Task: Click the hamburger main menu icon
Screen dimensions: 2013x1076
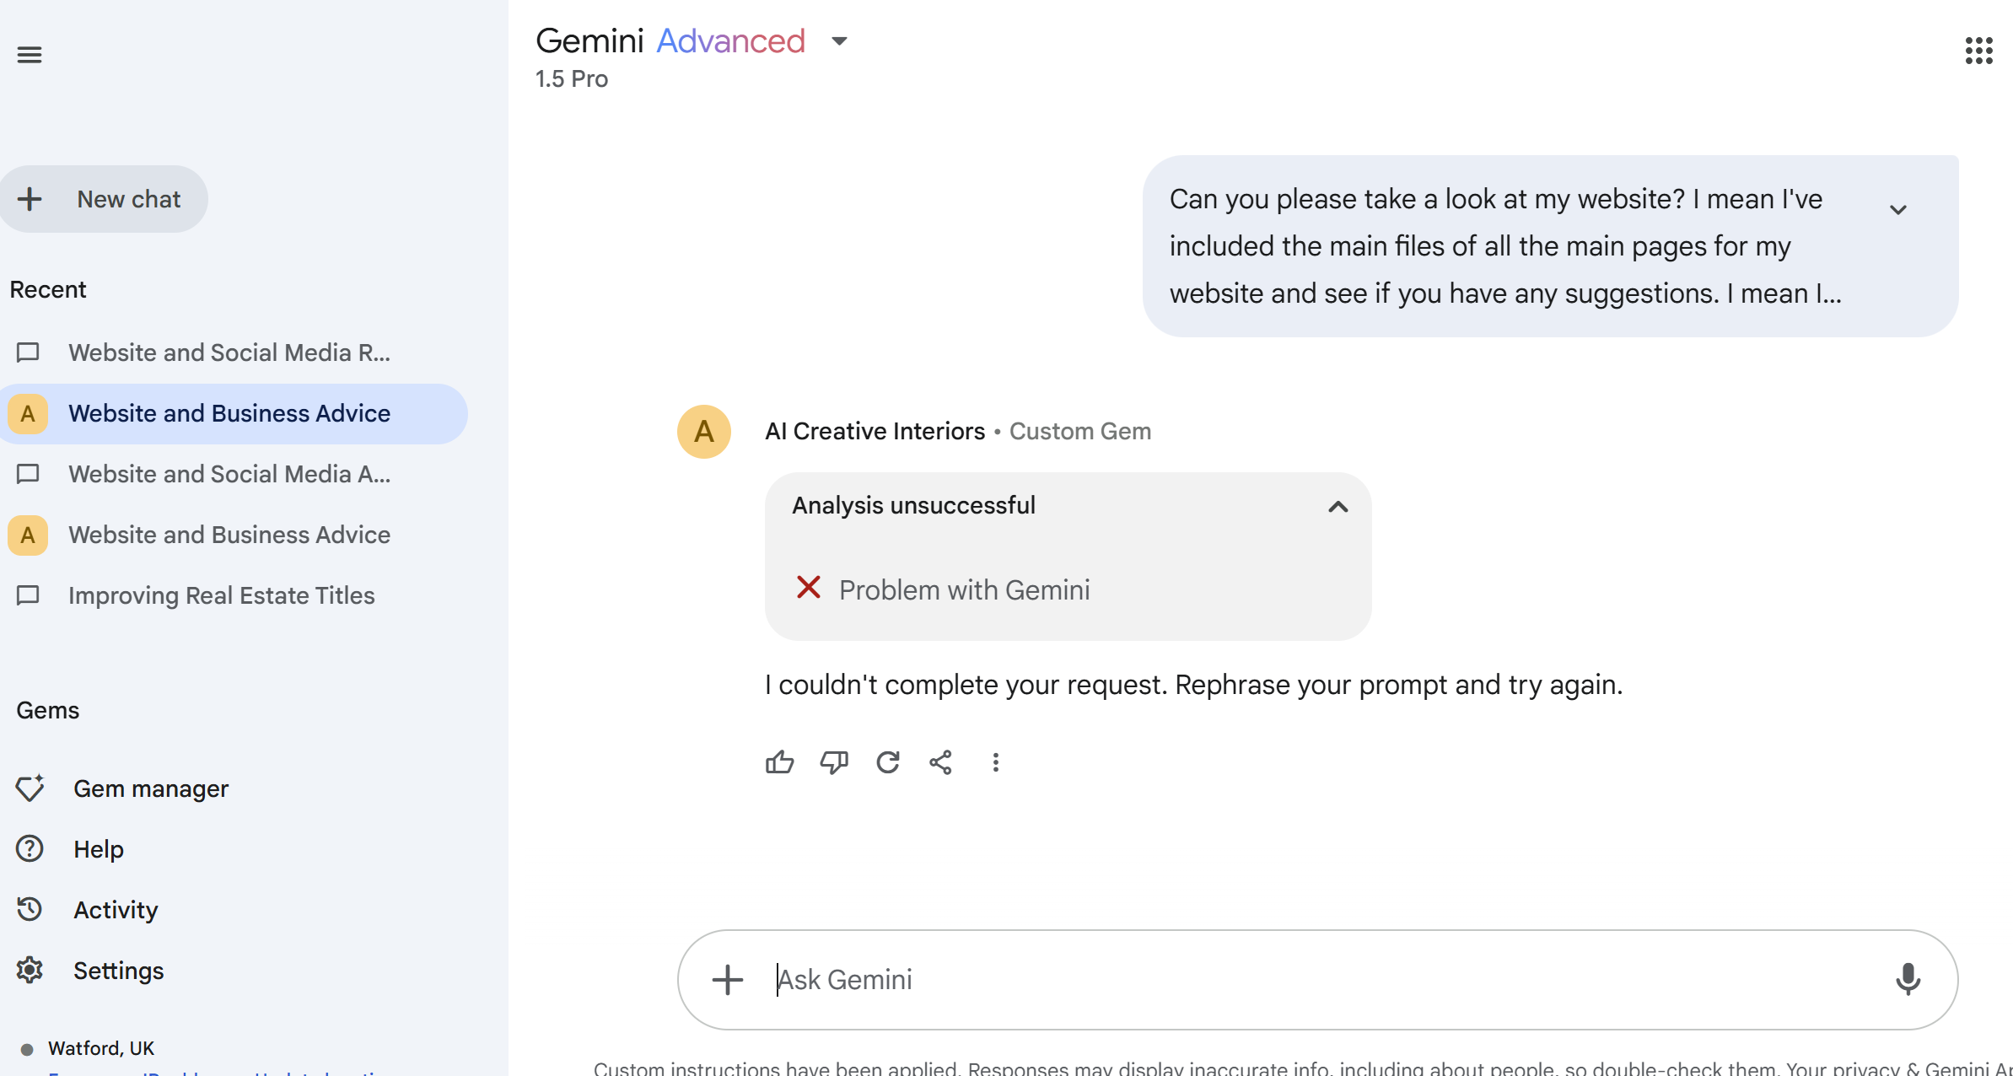Action: coord(30,55)
